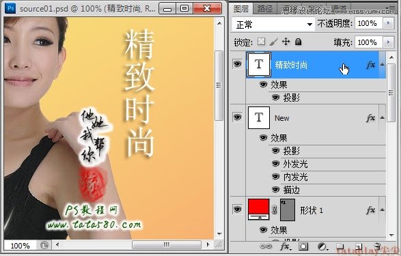Click the red color fill thumbnail of 形状 1

pos(258,210)
